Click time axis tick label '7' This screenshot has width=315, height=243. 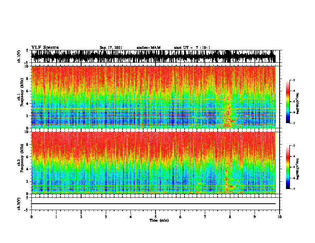point(205,217)
